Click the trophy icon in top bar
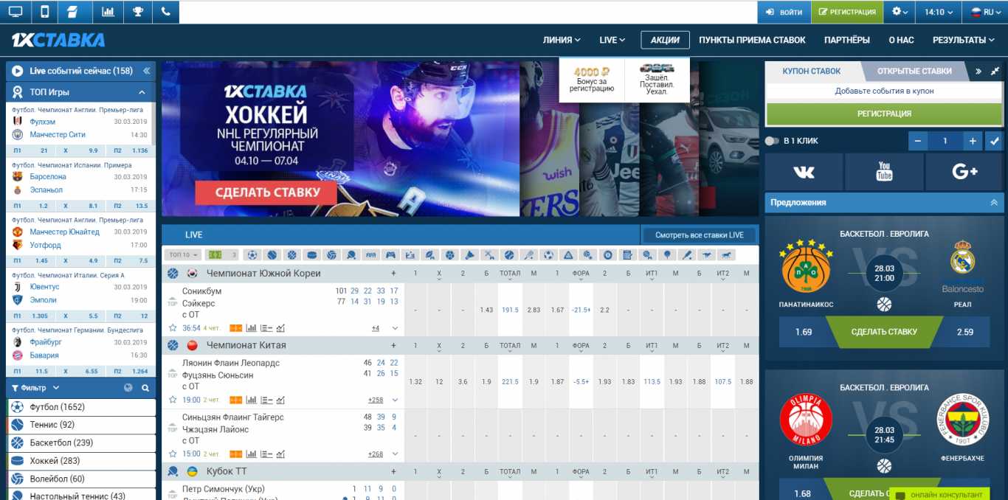 (x=137, y=12)
